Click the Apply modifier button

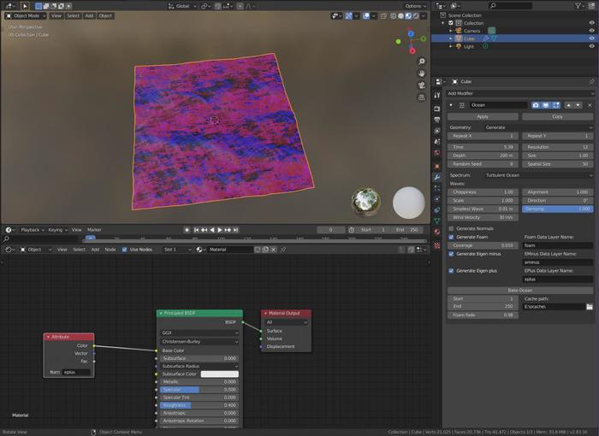coord(483,116)
